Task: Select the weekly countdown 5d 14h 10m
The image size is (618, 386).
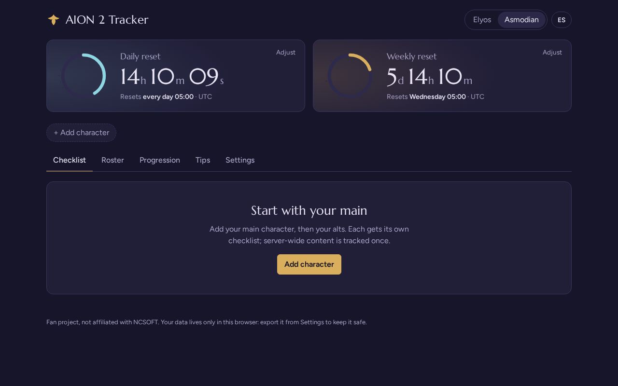Action: 429,77
